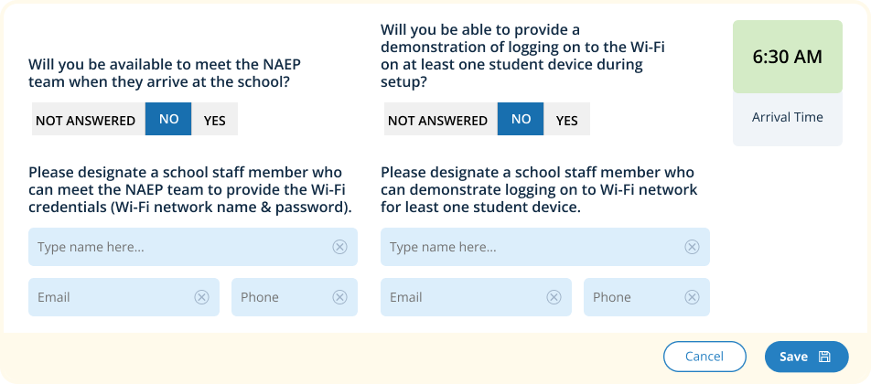Focus the Email field under Wi-Fi credentials
This screenshot has height=384, width=871.
110,297
